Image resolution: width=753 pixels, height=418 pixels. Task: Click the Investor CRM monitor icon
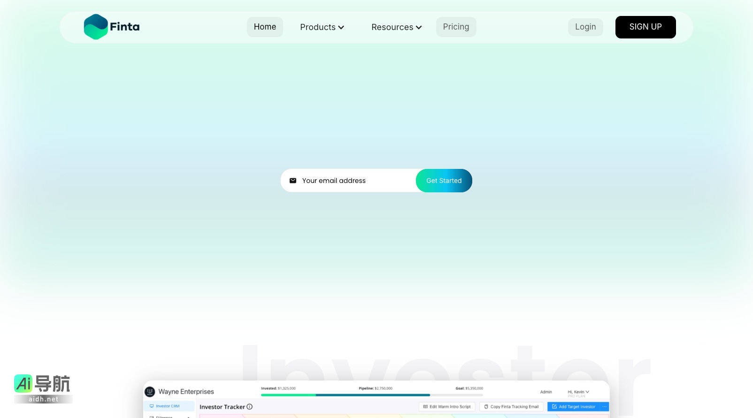152,406
